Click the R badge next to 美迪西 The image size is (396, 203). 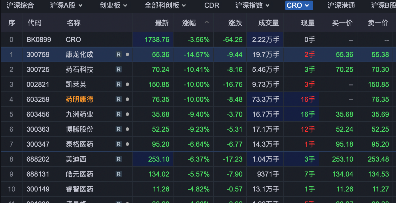click(x=118, y=159)
